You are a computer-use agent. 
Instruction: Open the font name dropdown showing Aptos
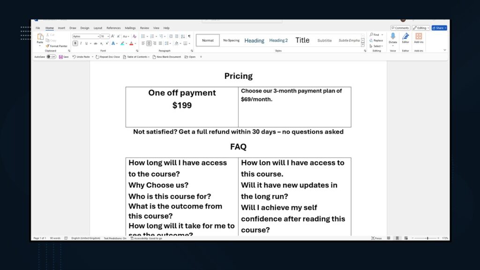[x=86, y=36]
